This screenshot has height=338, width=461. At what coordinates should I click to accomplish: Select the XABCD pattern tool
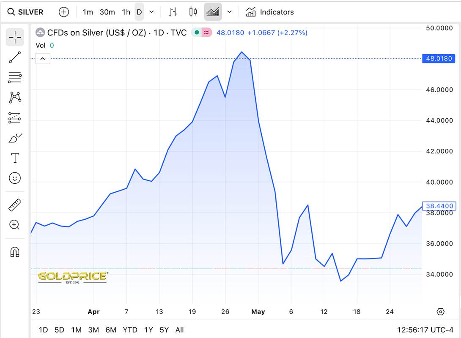click(x=15, y=98)
